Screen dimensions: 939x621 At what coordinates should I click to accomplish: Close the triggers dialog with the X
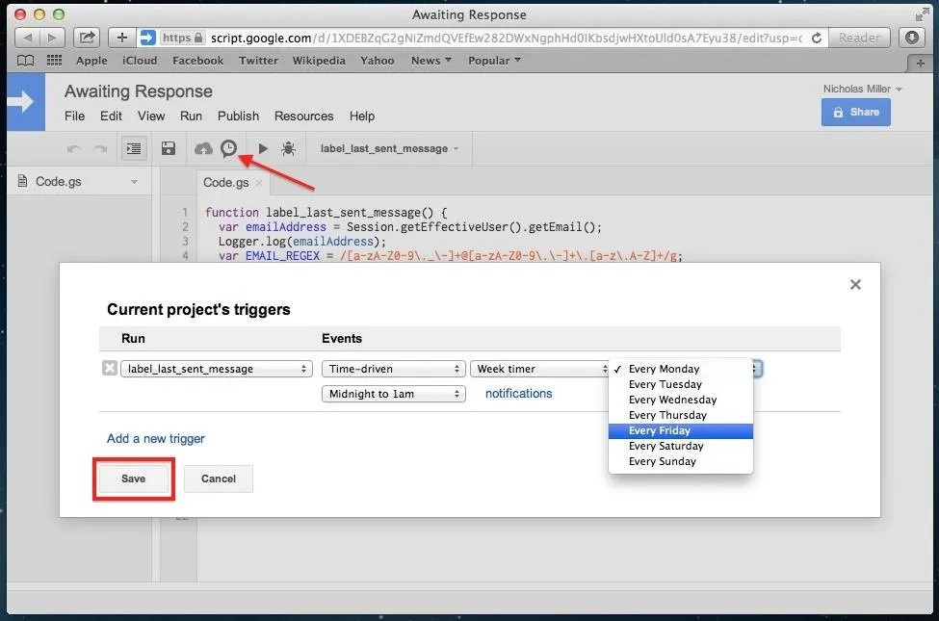pos(855,284)
